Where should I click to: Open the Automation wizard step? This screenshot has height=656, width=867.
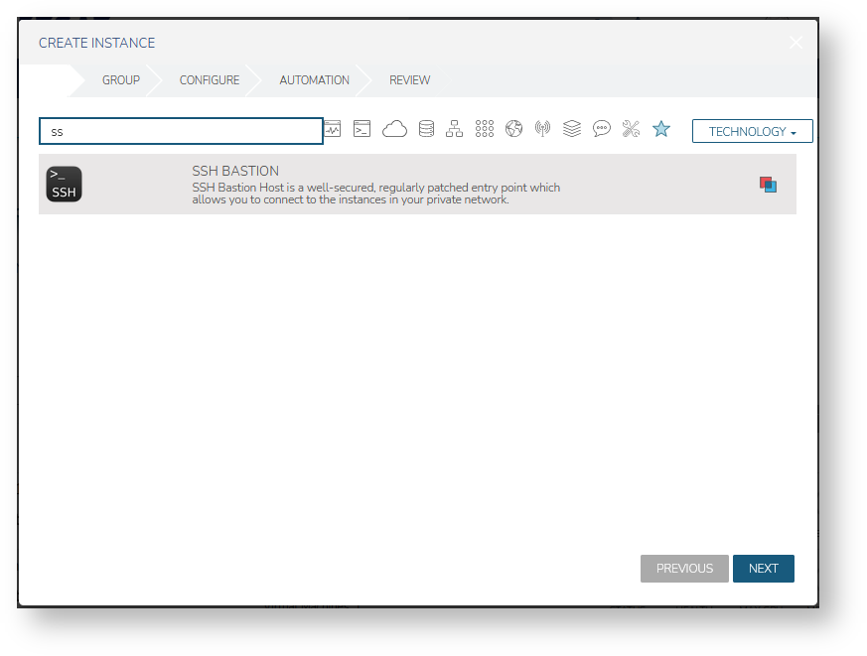coord(314,80)
